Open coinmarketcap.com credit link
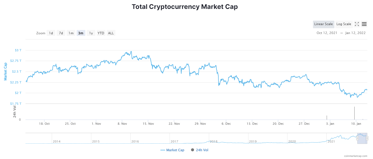Viewport: 373px width, 159px height. point(356,156)
